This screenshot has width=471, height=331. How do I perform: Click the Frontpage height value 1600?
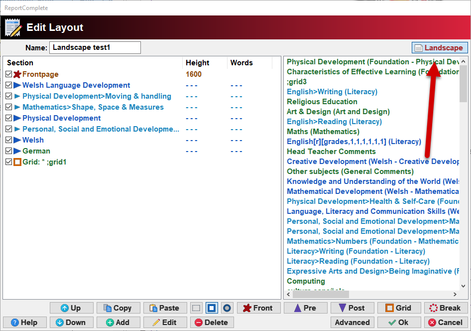194,74
